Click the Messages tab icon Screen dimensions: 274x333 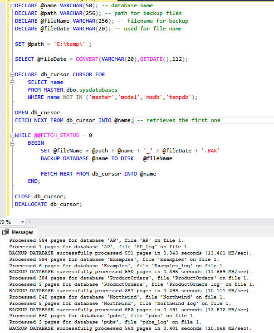[5, 232]
